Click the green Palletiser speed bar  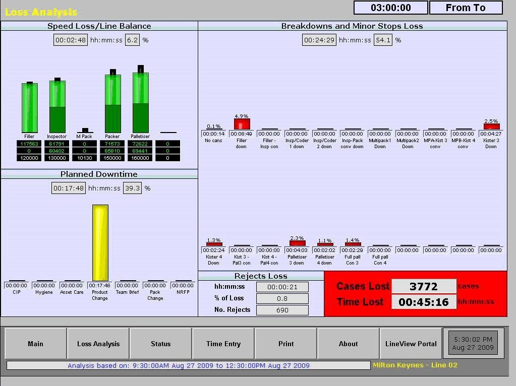pos(141,103)
